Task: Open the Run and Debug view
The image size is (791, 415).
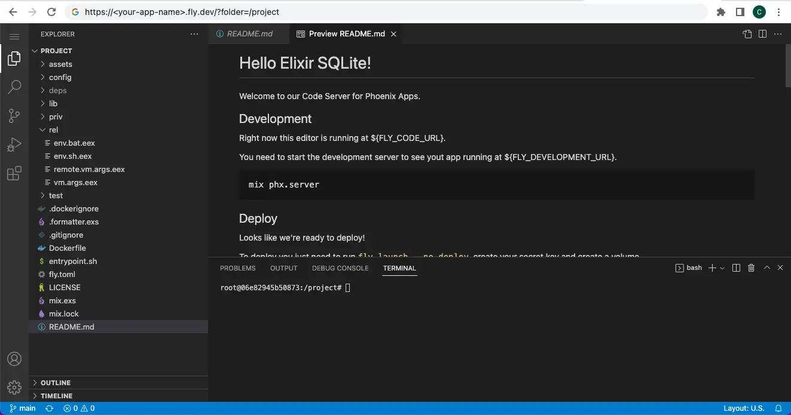Action: point(14,145)
